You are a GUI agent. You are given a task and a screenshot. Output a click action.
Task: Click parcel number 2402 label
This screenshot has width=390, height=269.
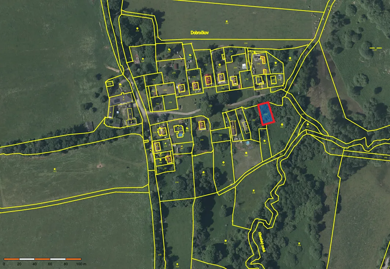[x=282, y=127]
